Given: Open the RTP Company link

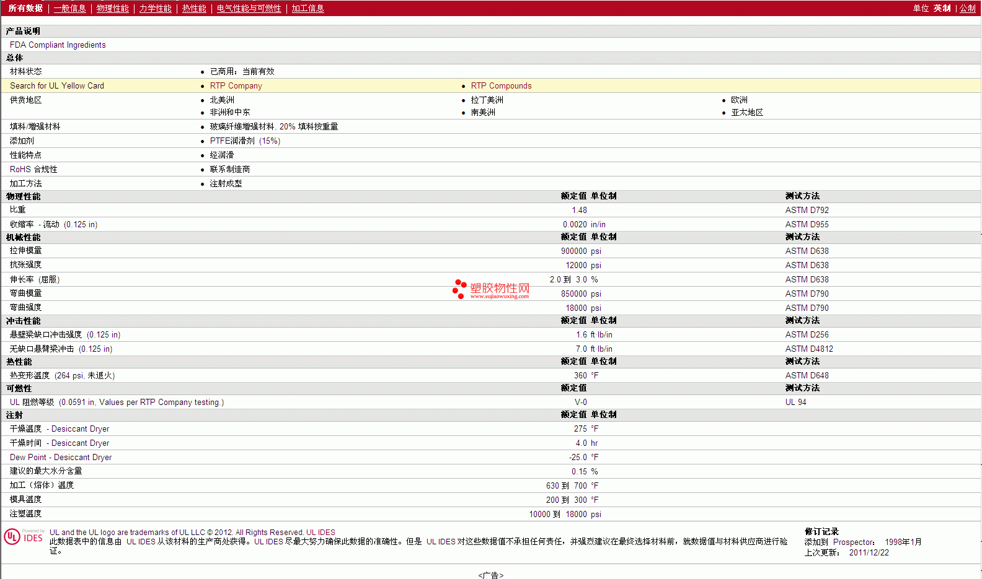Looking at the screenshot, I should tap(236, 86).
